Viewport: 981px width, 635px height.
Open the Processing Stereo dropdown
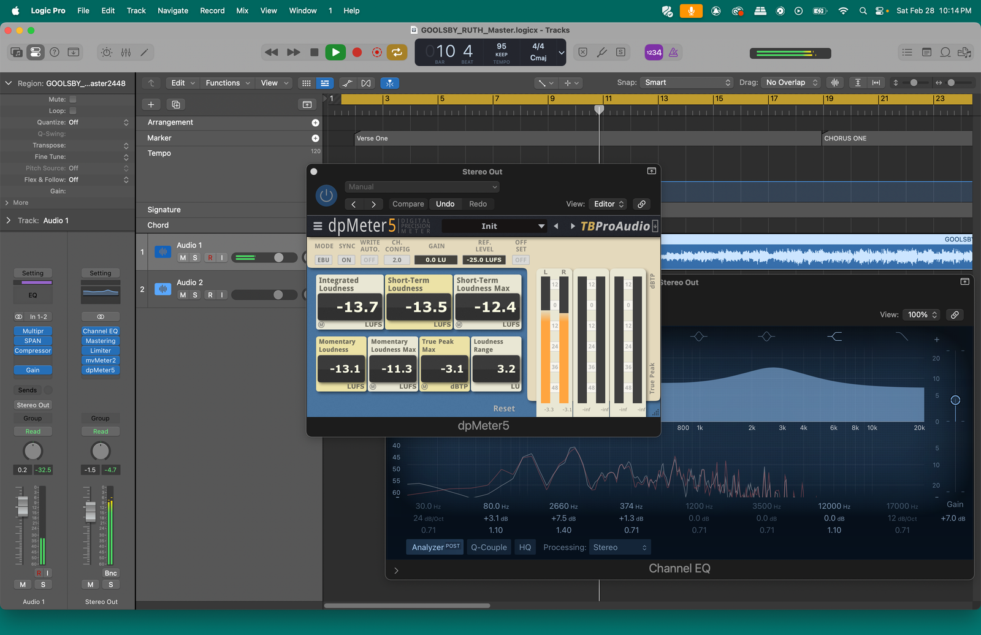coord(619,547)
